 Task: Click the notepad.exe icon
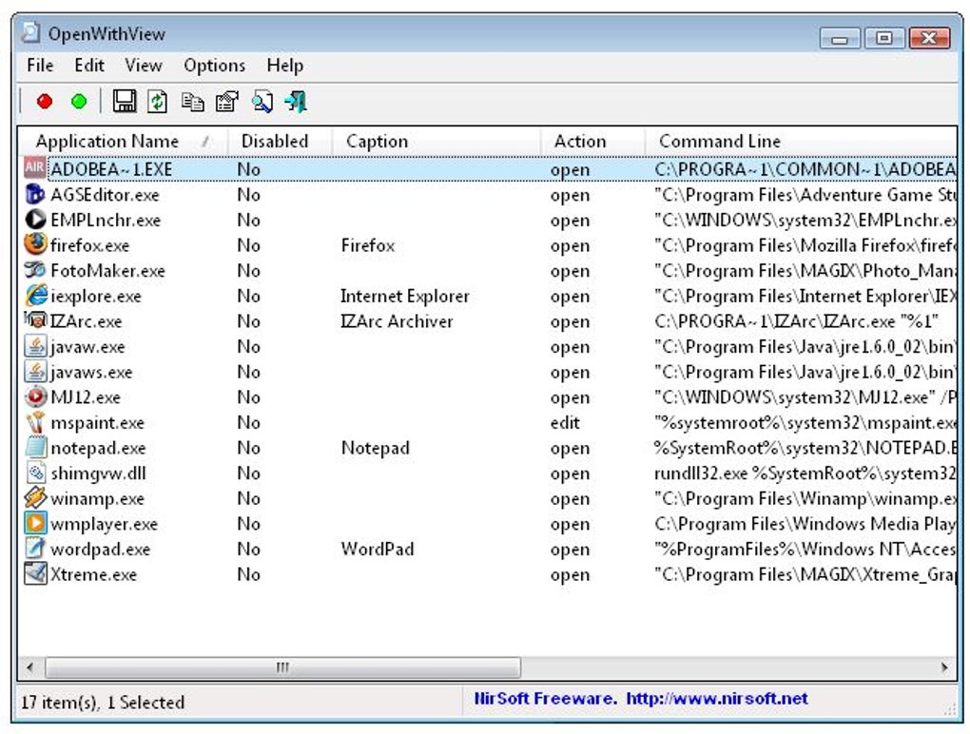(36, 447)
